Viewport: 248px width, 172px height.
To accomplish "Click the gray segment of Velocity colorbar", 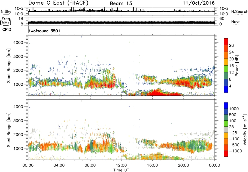I will click(x=226, y=129).
